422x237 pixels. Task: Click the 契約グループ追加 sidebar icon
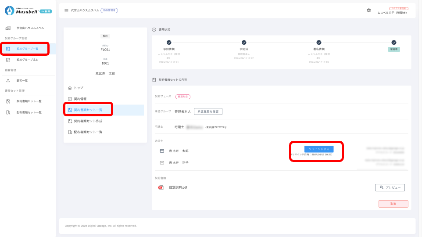pos(8,60)
